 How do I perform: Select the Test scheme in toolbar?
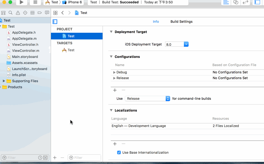point(52,2)
